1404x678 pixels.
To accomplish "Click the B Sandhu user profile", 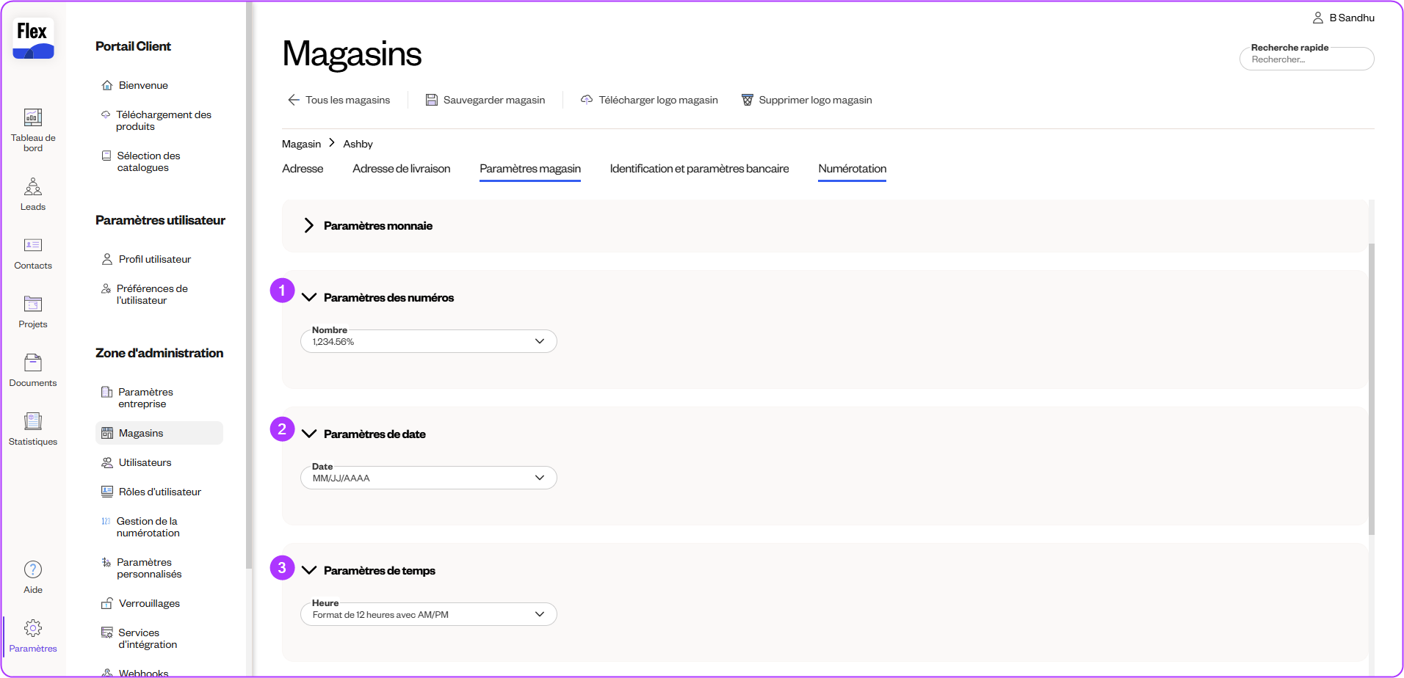I will [x=1344, y=18].
